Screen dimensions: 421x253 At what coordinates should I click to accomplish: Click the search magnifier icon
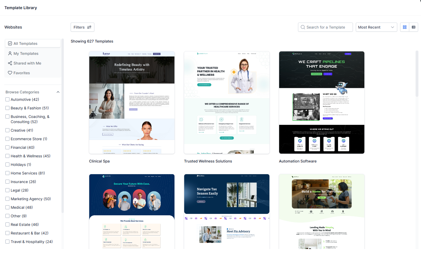(303, 27)
